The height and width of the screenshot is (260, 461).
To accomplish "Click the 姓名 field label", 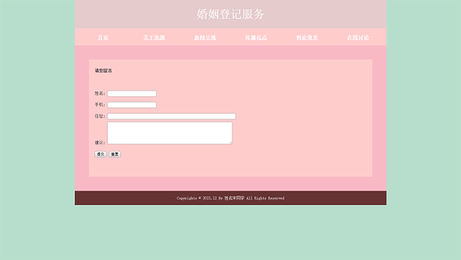I will [99, 93].
